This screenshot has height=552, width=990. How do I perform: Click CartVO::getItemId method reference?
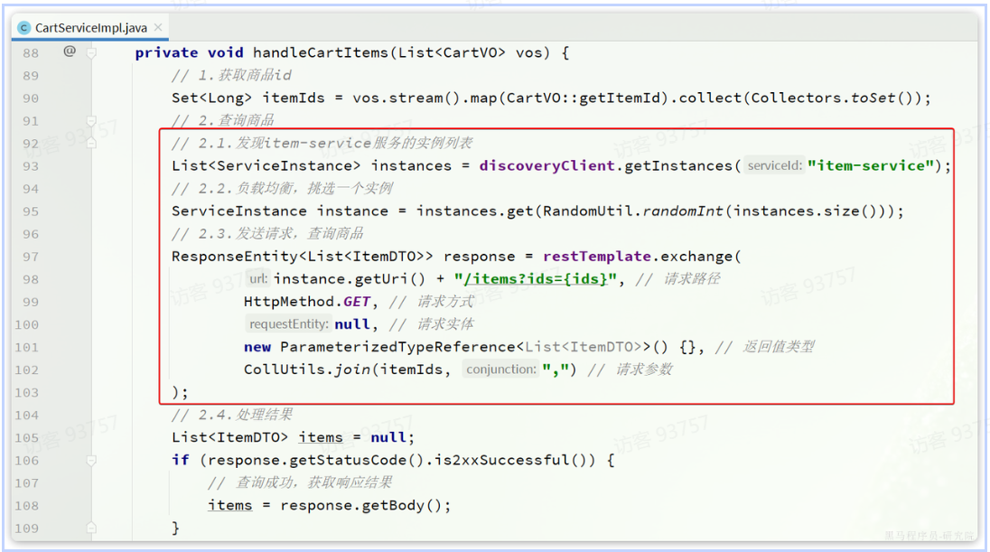pos(583,98)
